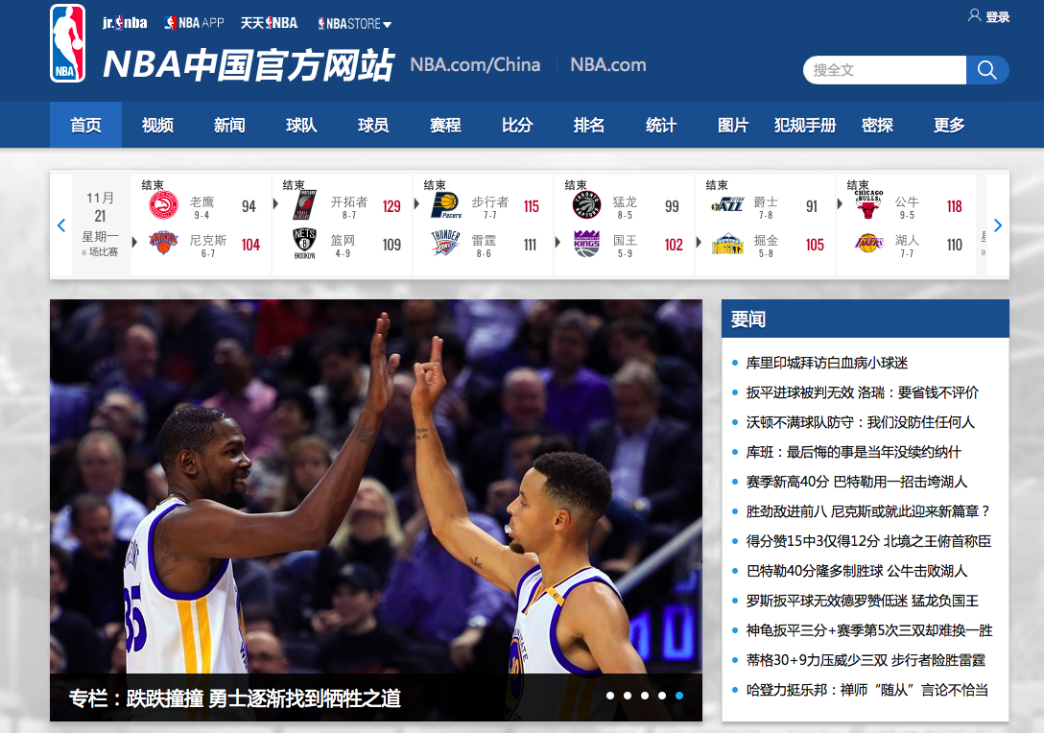Click the 要闻 news panel header
The height and width of the screenshot is (733, 1044).
click(x=866, y=319)
